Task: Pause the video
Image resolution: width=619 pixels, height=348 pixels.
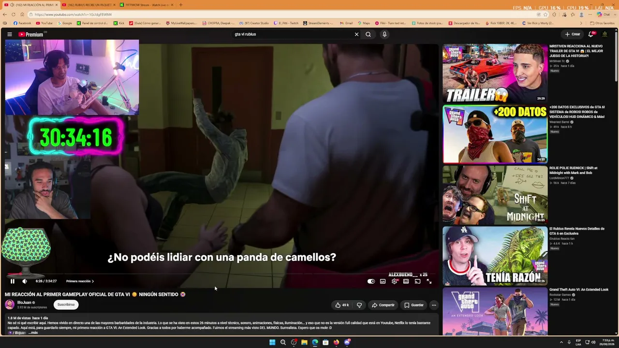Action: click(x=13, y=281)
